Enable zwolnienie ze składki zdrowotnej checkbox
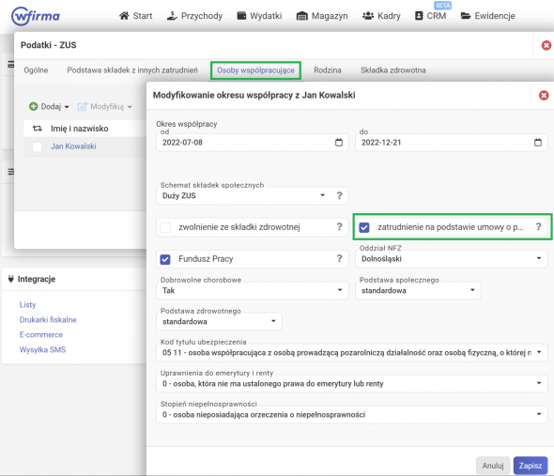 pos(165,227)
